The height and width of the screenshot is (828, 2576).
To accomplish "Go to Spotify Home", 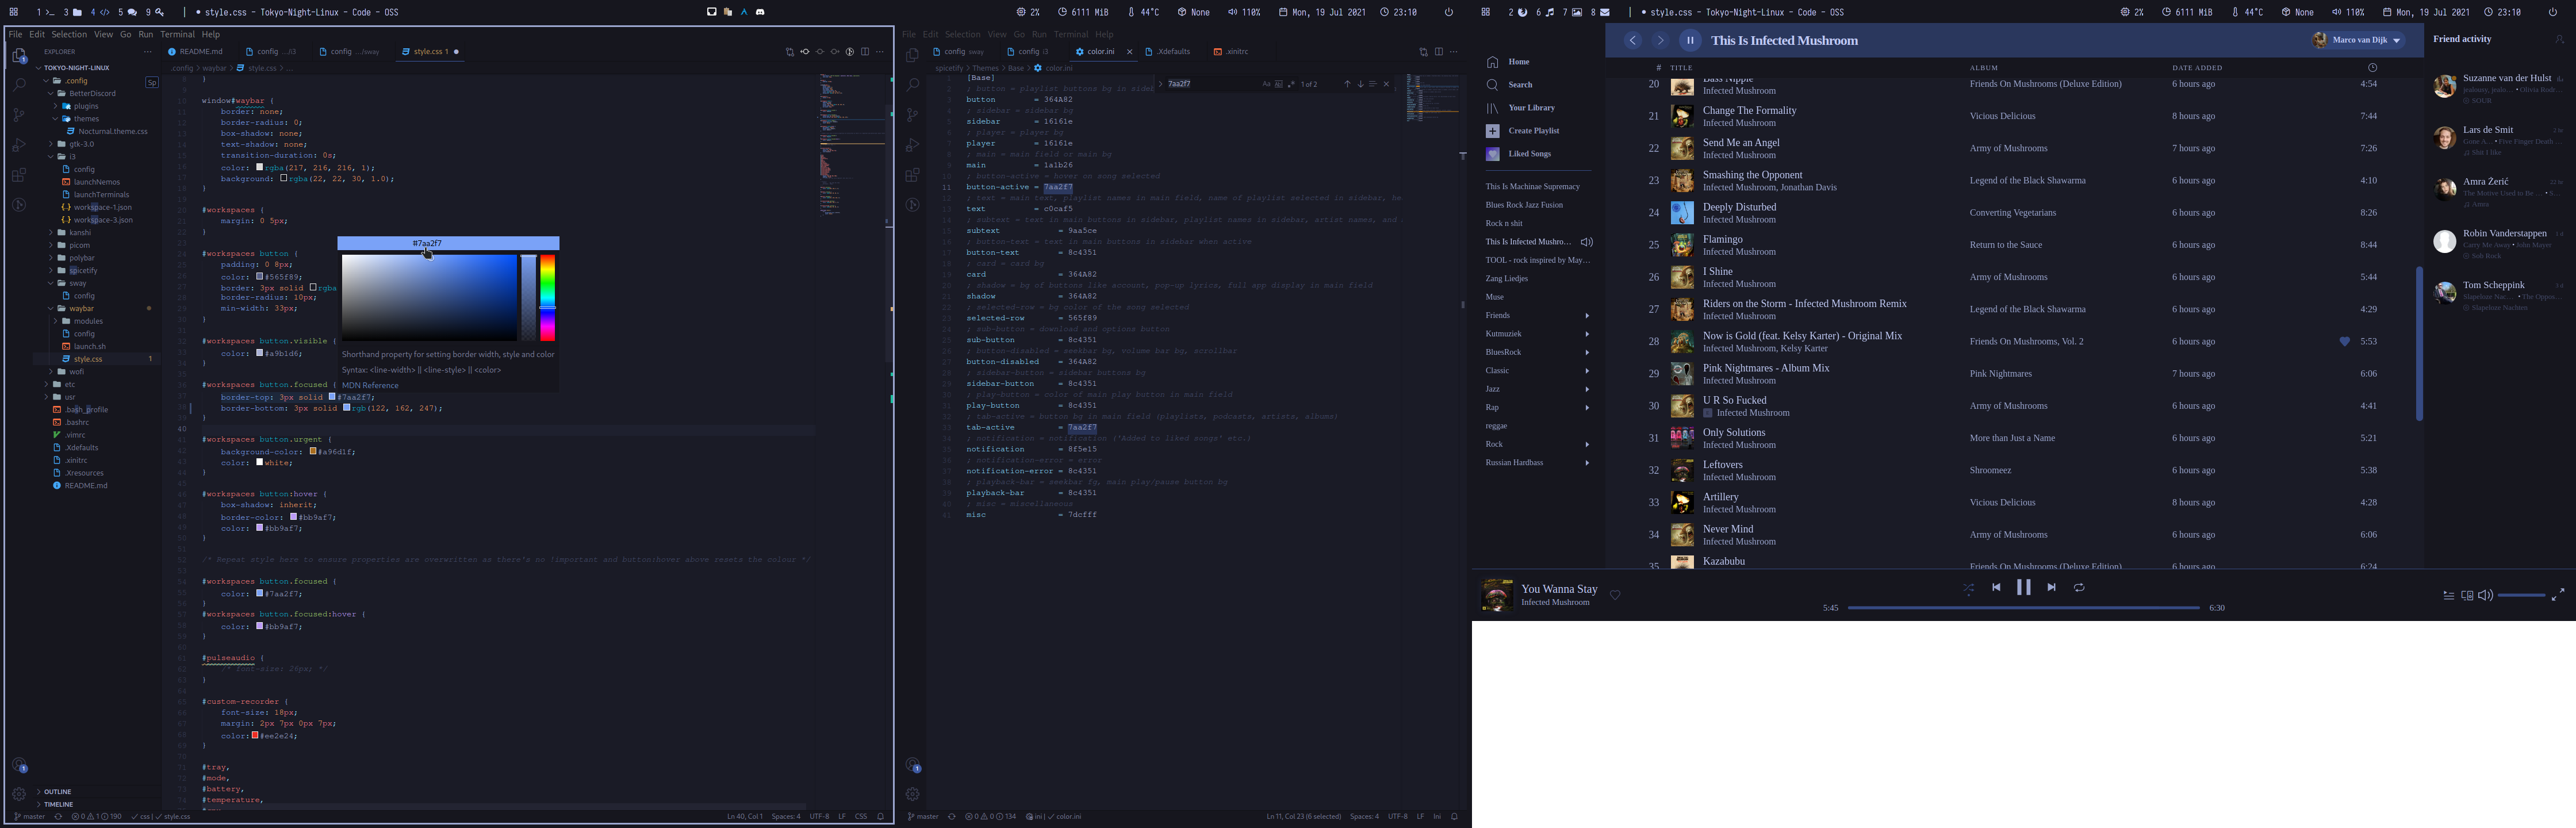I will click(1509, 62).
